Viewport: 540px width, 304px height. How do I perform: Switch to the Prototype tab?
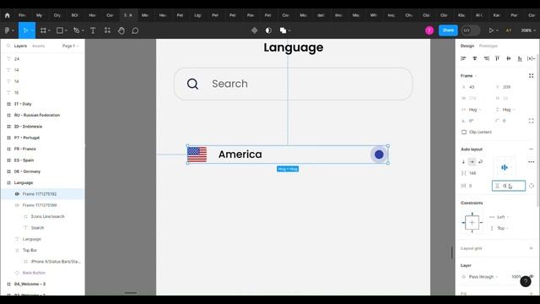coord(489,46)
